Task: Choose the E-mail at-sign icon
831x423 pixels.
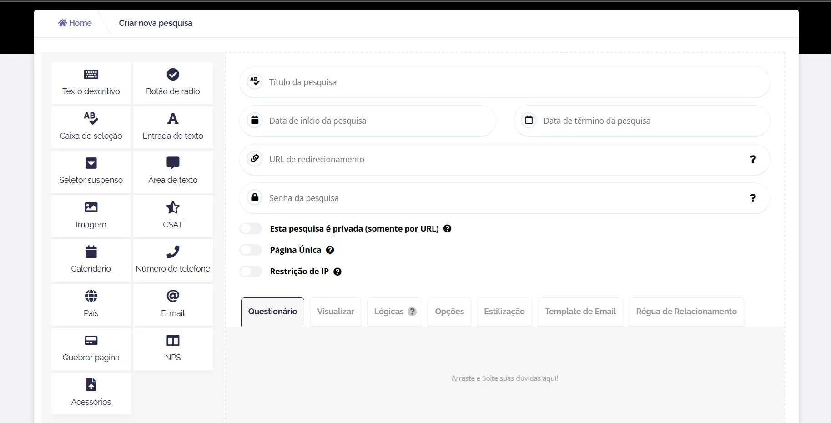Action: (x=173, y=296)
